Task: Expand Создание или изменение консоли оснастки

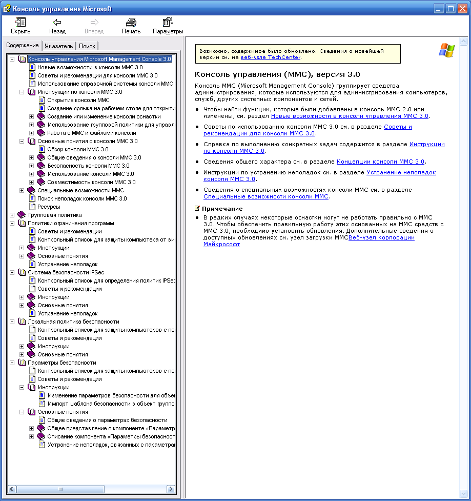Action: [31, 116]
